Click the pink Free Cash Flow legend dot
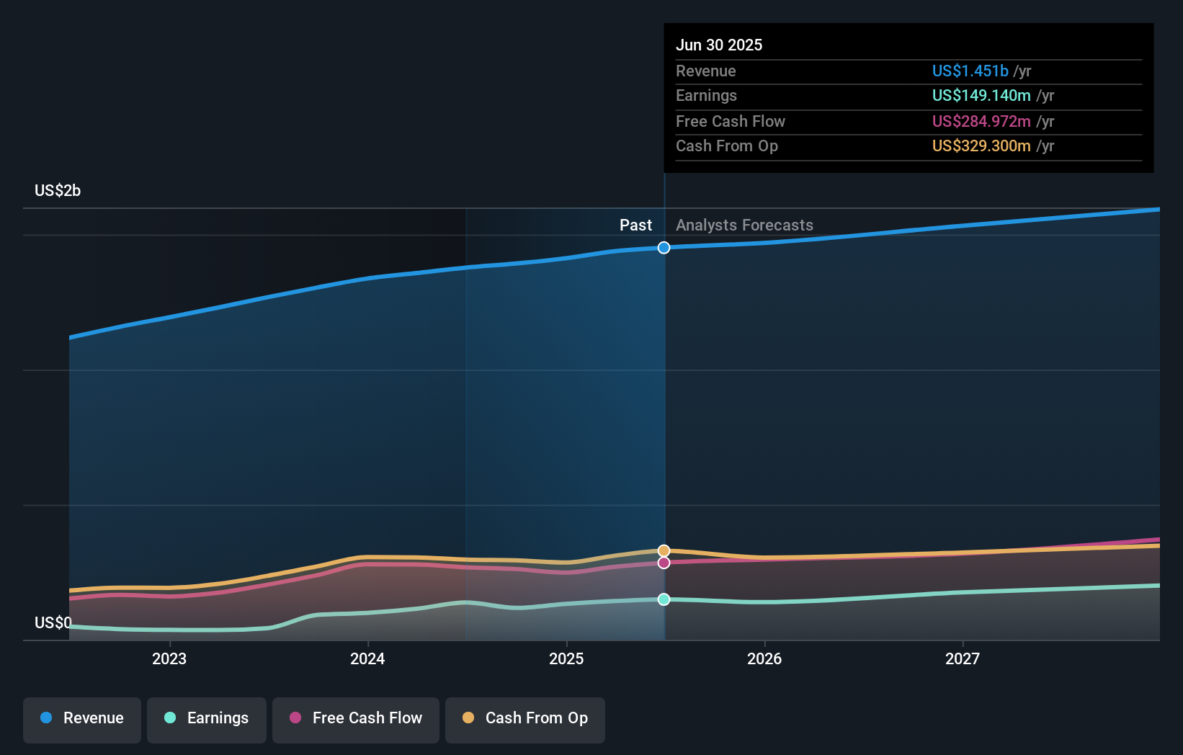 296,718
